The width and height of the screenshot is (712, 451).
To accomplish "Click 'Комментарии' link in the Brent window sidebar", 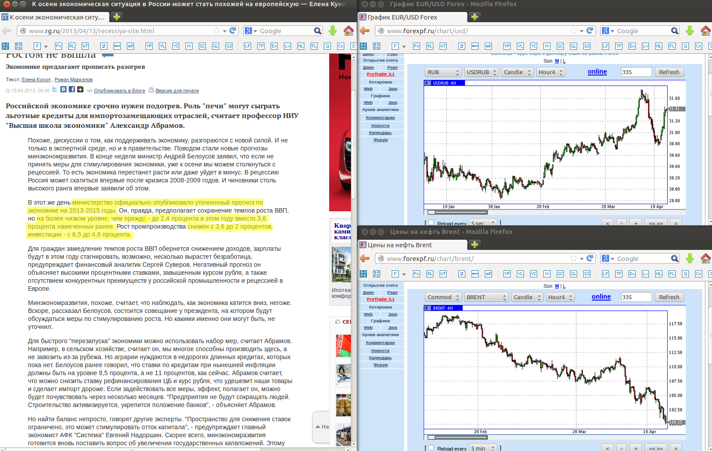I will click(x=380, y=343).
